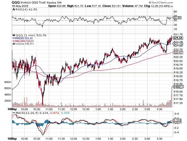Select the Close 521.51 header value
The width and height of the screenshot is (187, 141).
(x=111, y=6)
